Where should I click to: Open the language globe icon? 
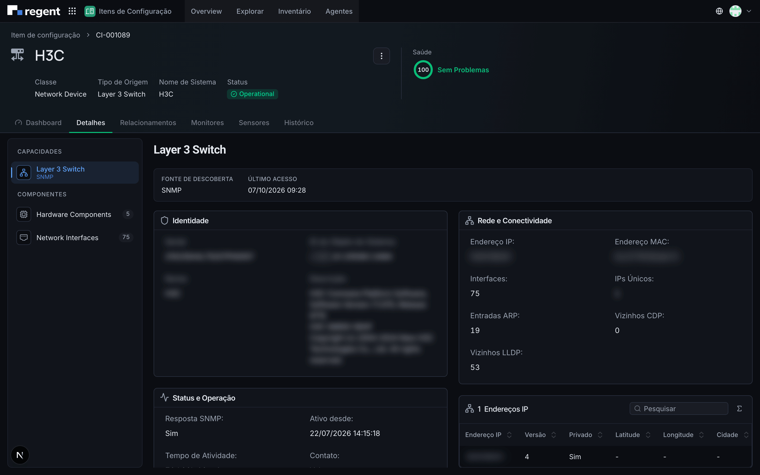pos(719,11)
